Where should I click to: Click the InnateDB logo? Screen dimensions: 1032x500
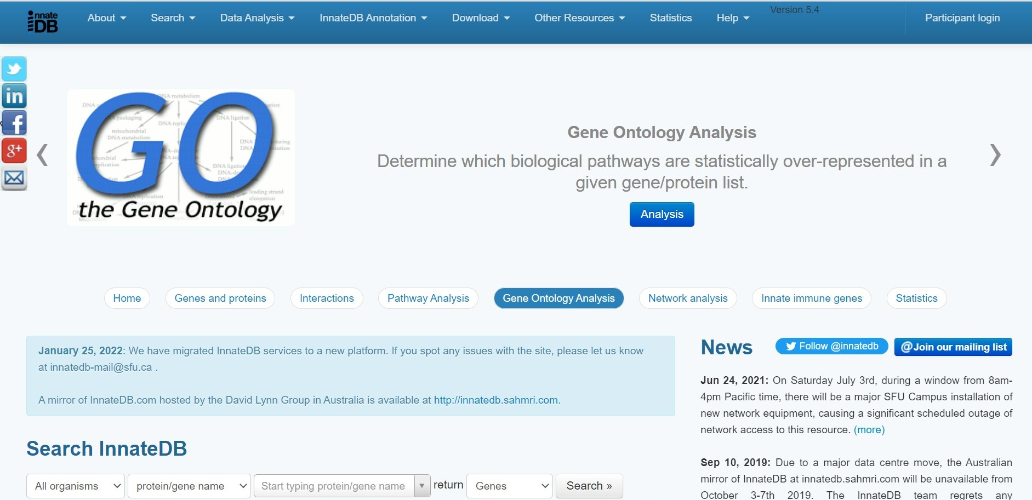coord(43,21)
